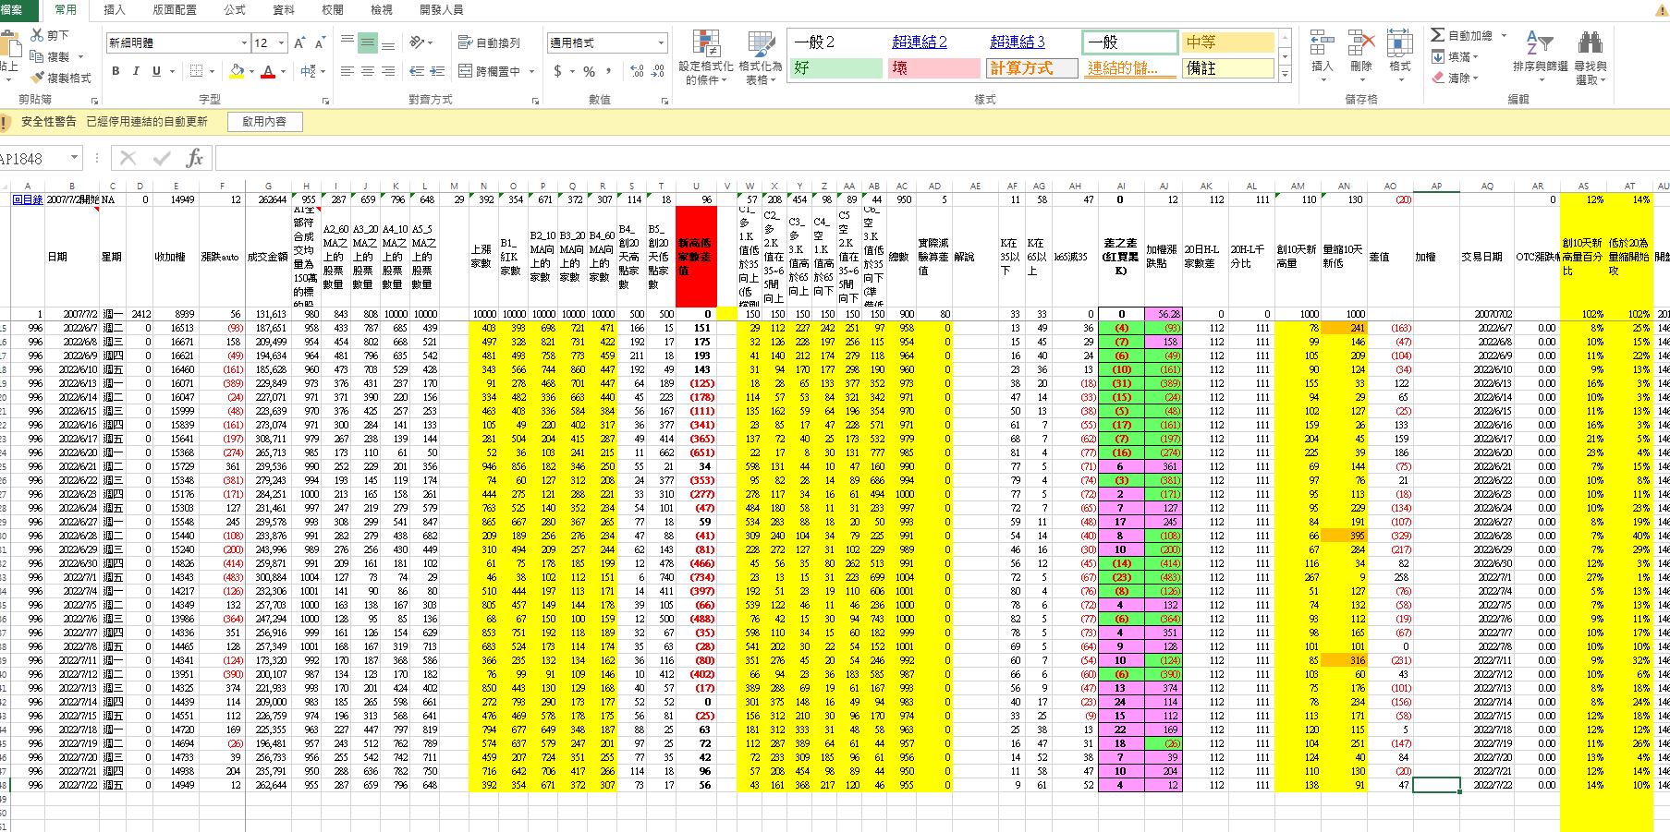This screenshot has width=1670, height=832.
Task: Toggle middle vertical alignment
Action: pyautogui.click(x=368, y=42)
